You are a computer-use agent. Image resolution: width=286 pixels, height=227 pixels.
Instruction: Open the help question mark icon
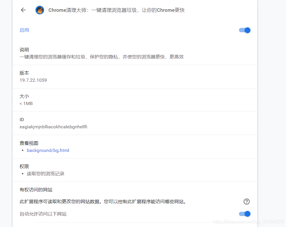[247, 201]
